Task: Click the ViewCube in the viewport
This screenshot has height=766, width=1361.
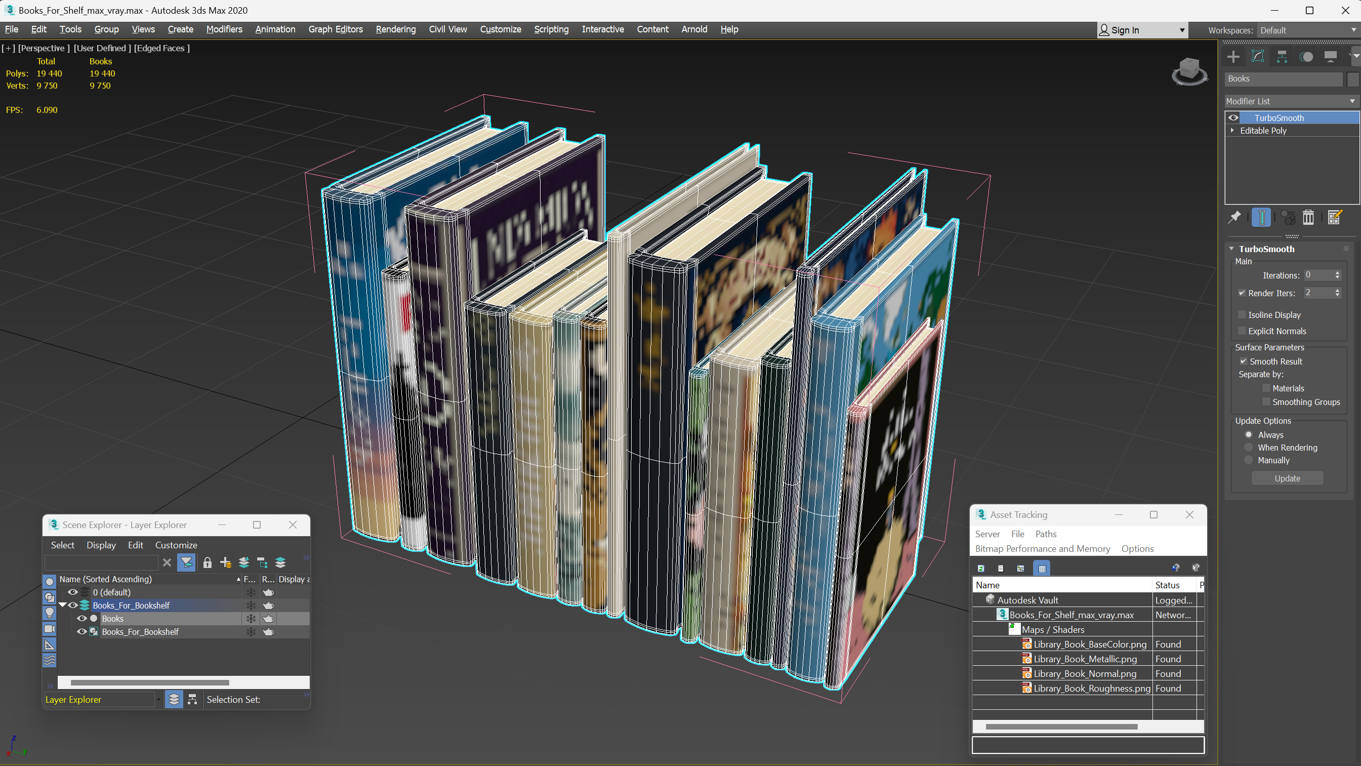Action: 1189,71
